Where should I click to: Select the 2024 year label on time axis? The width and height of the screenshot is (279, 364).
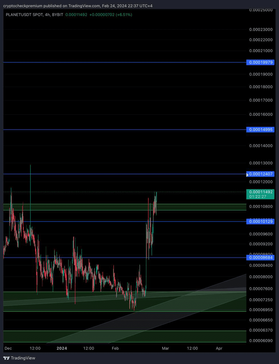(x=62, y=348)
